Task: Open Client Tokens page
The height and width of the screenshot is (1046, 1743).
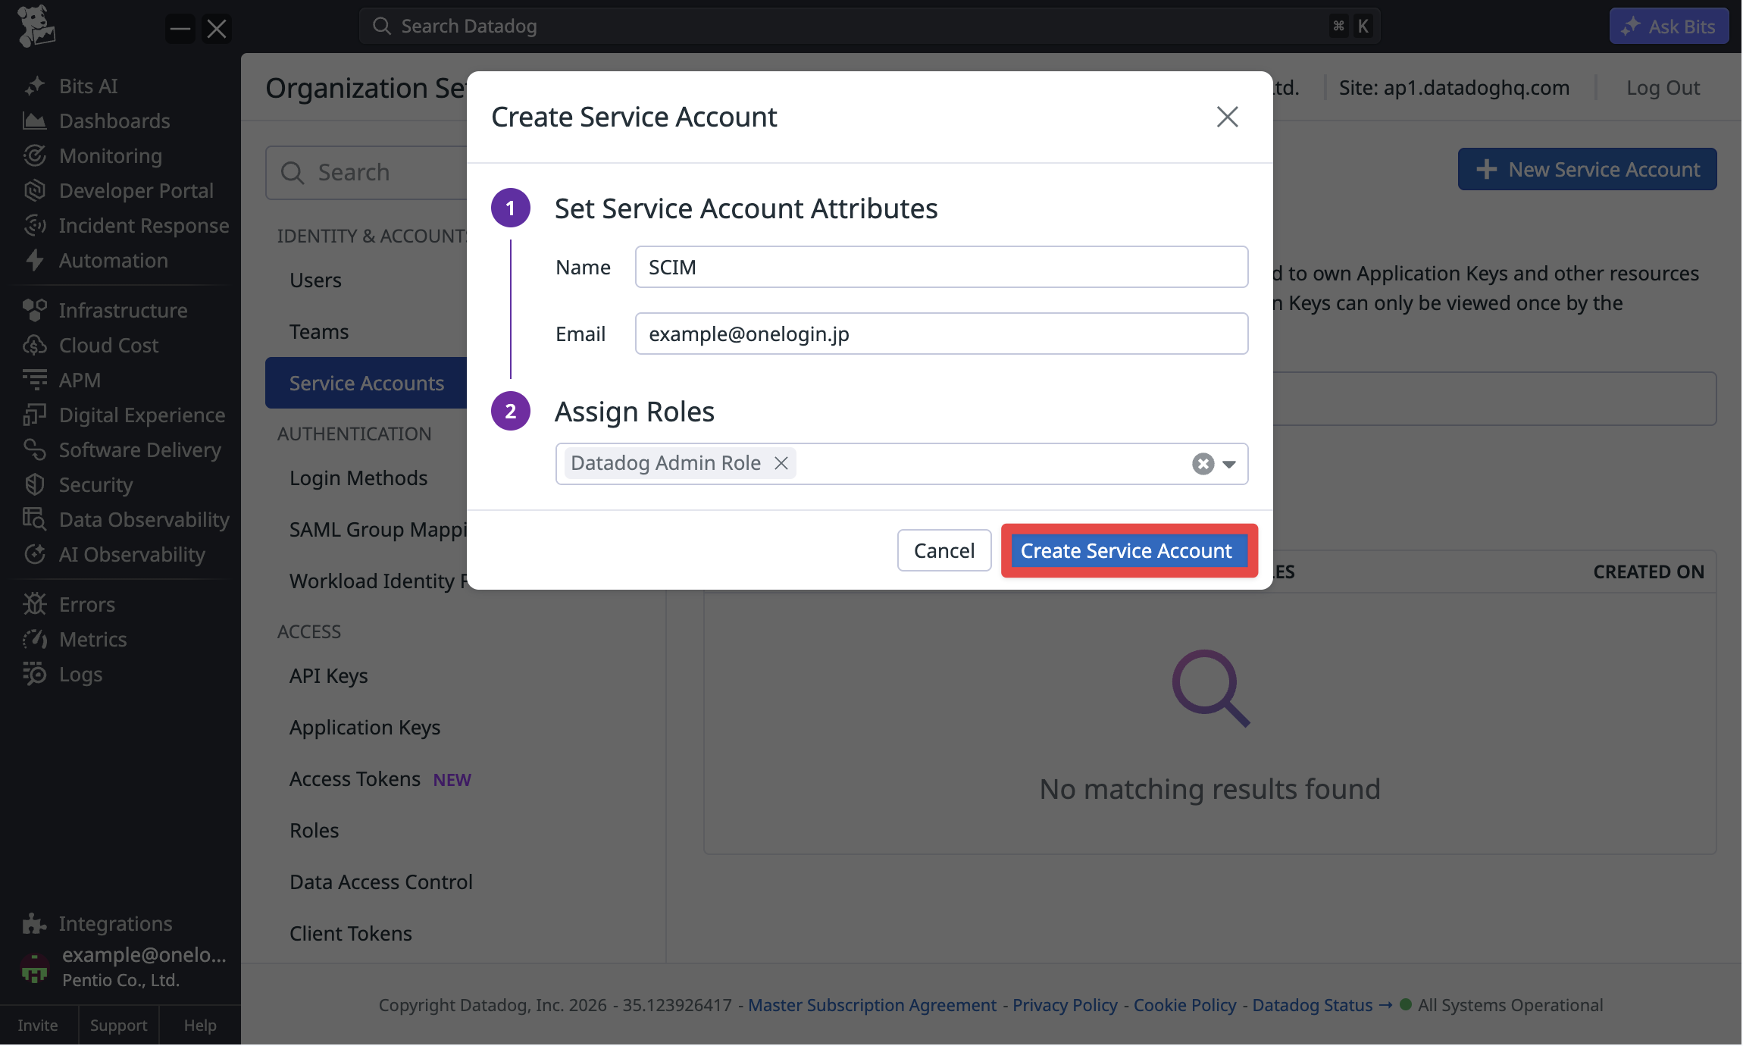Action: (351, 934)
